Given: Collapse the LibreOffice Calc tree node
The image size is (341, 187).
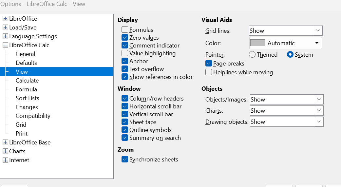Looking at the screenshot, I should pos(5,45).
